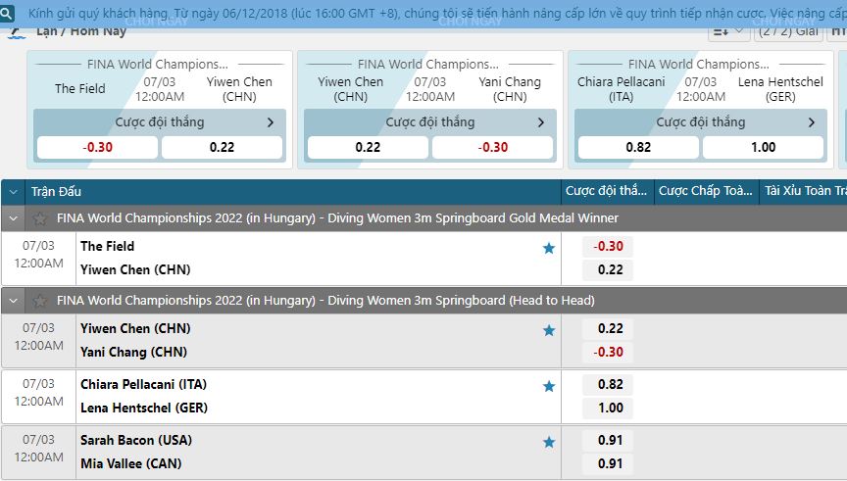
Task: Click Mia Vallee (CAN) in match table
Action: 130,463
